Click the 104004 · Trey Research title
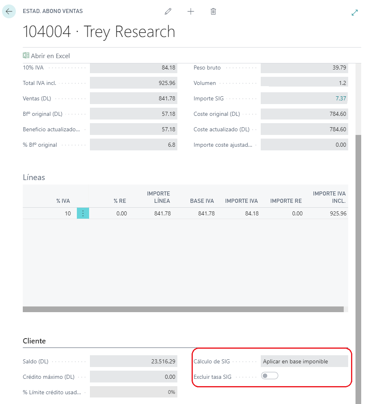Viewport: 373px width, 404px height. click(99, 32)
